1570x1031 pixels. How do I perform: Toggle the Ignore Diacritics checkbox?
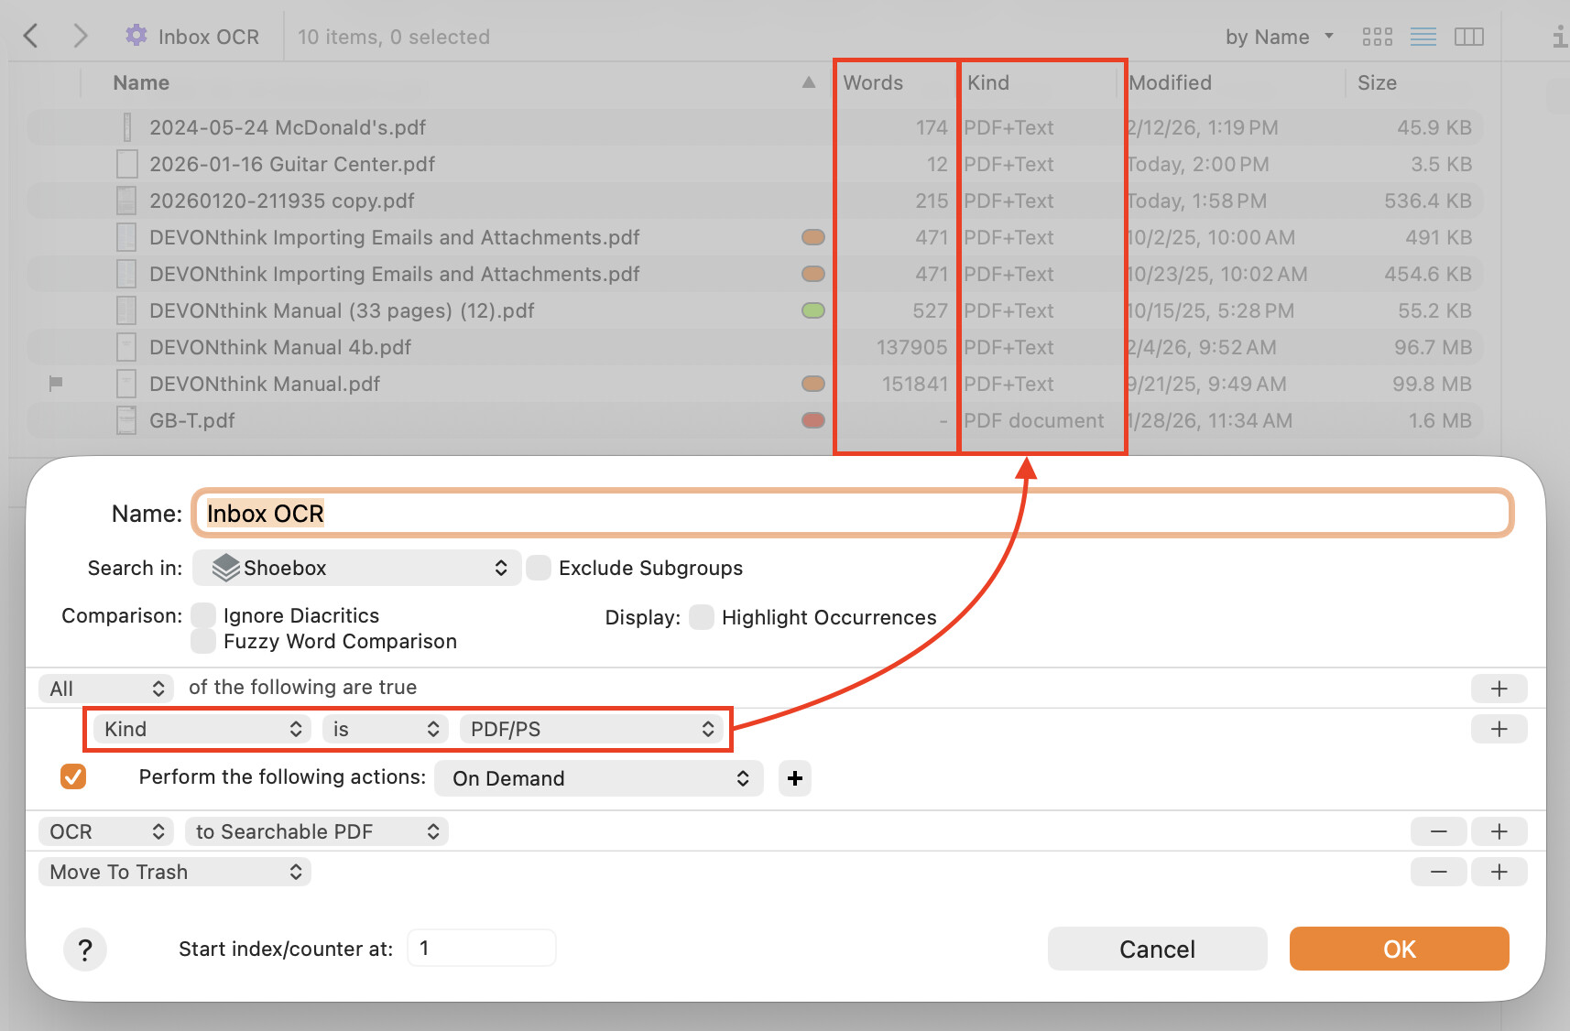(203, 615)
